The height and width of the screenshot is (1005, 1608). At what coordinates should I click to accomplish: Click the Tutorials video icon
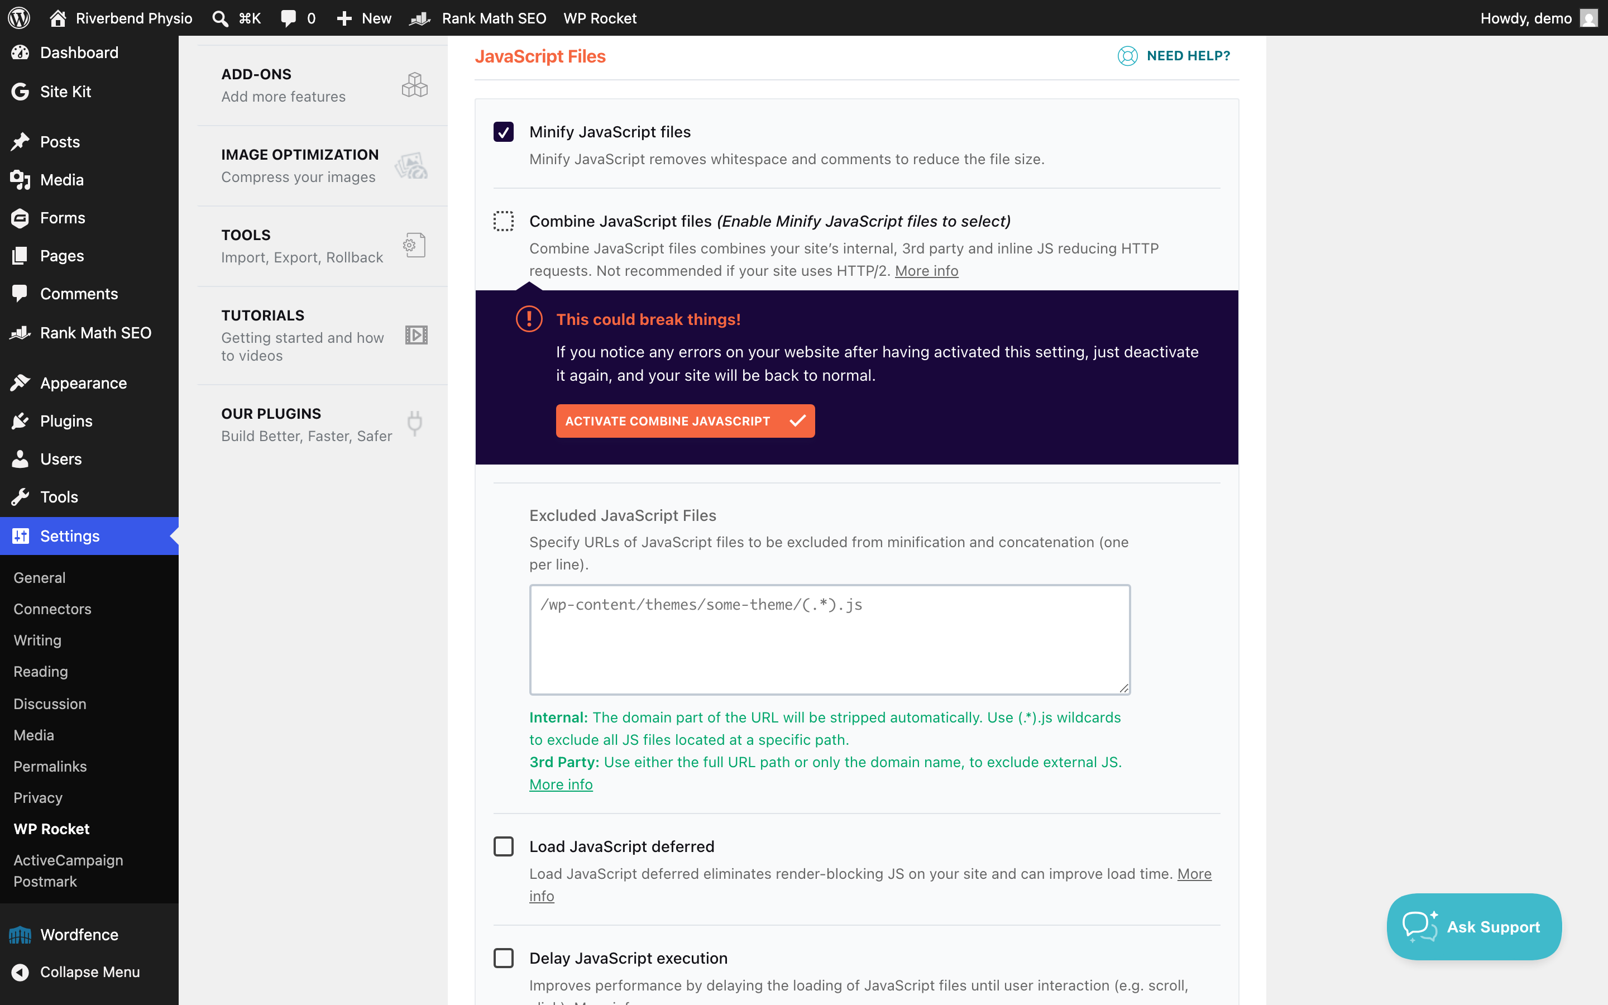pyautogui.click(x=416, y=335)
